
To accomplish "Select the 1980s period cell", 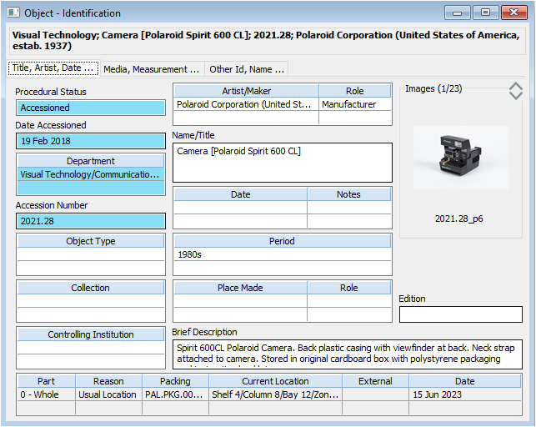I will coord(283,254).
